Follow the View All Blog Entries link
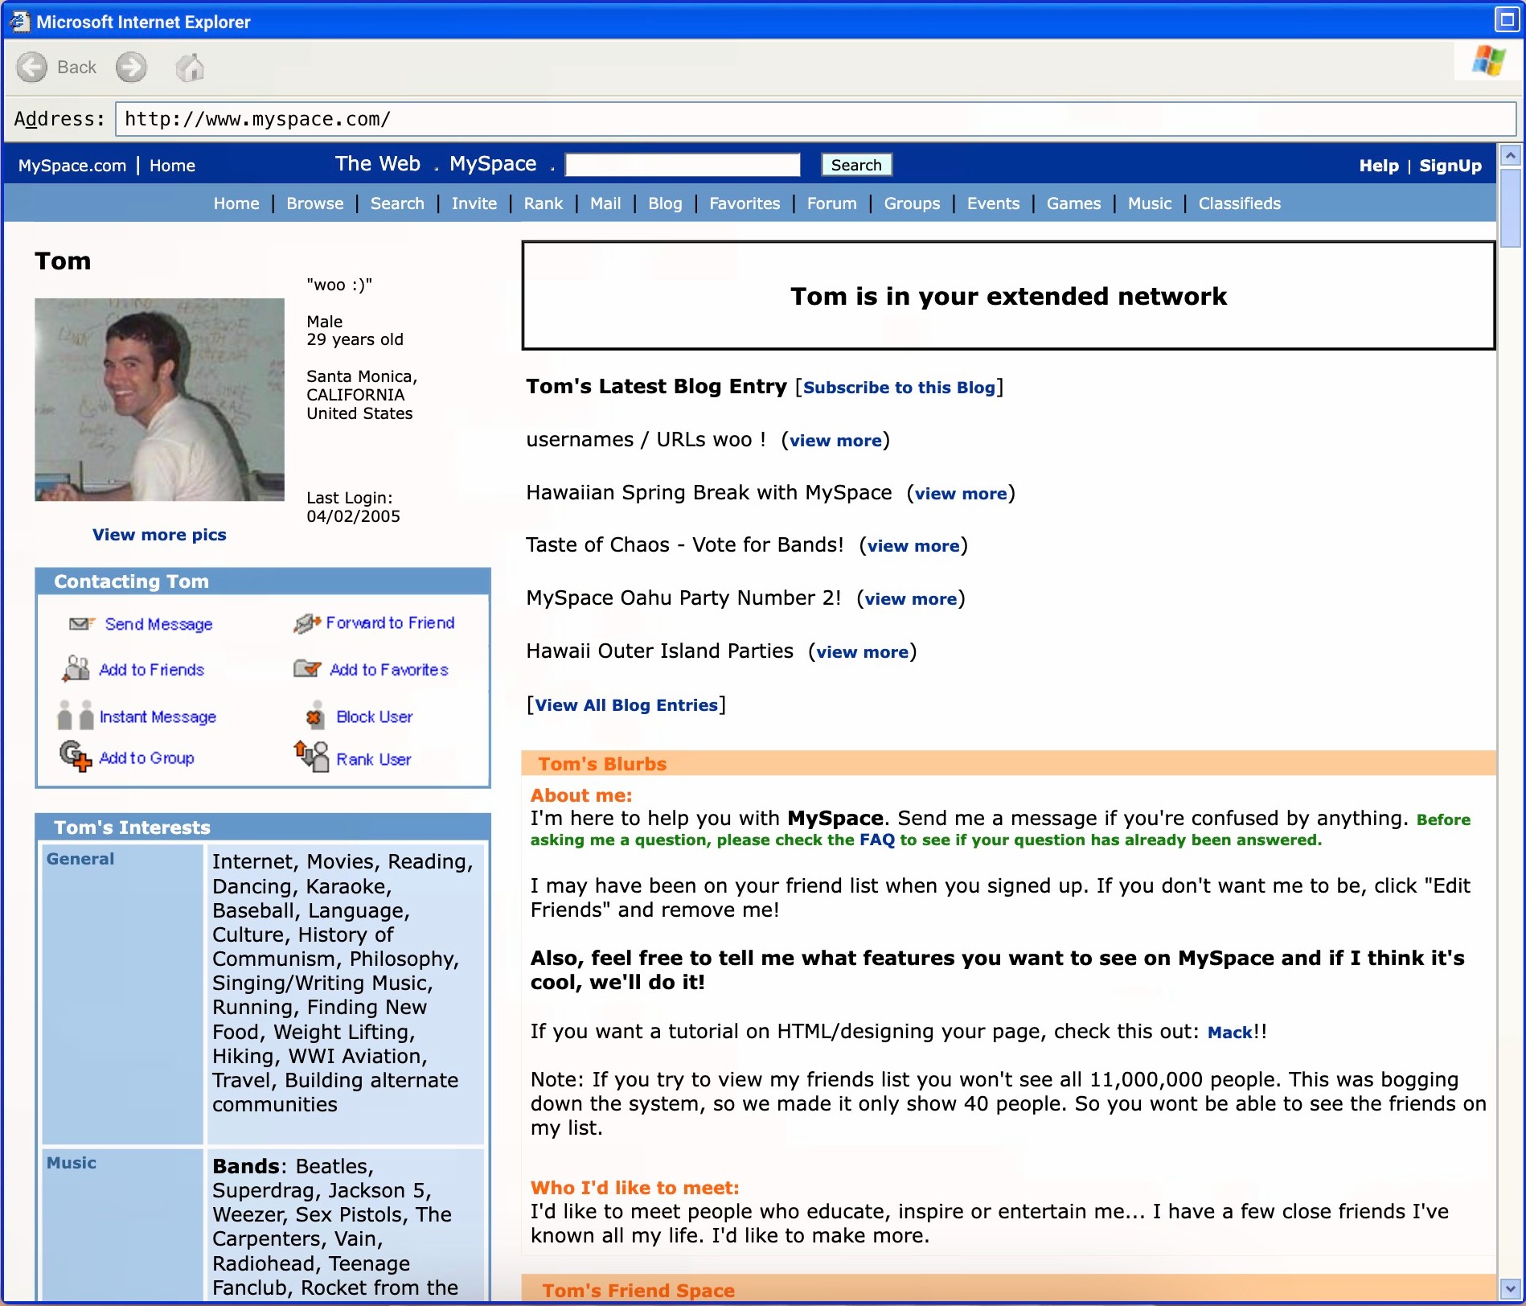This screenshot has height=1306, width=1526. (x=626, y=705)
